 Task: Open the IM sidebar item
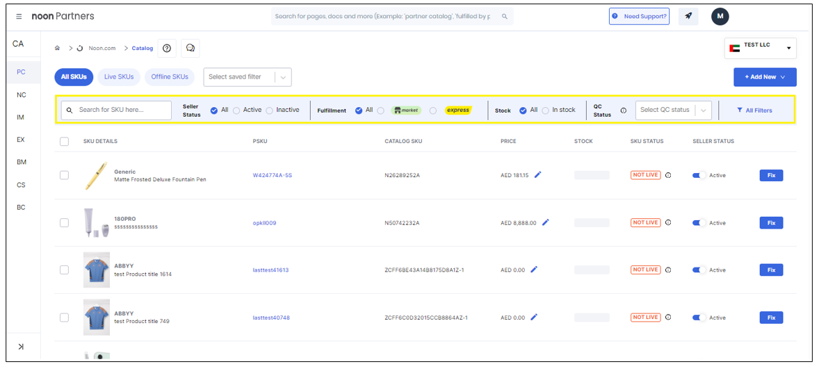pos(21,117)
